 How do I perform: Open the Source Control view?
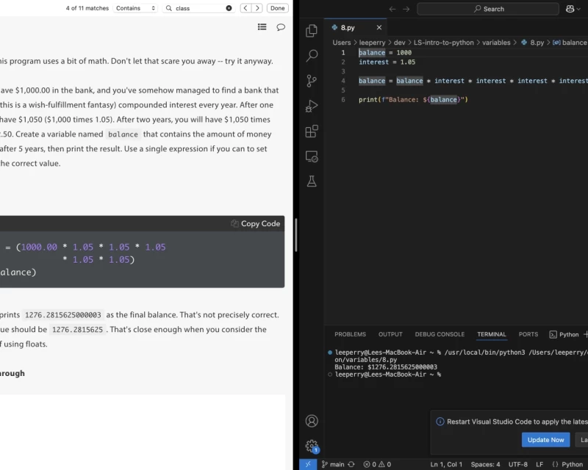[312, 81]
